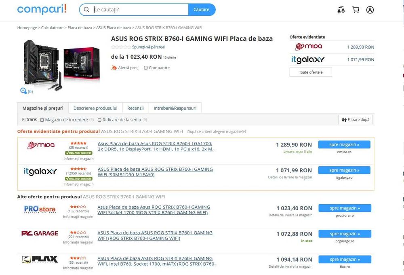Open Placa de baza breadcrumb link
Image resolution: width=404 pixels, height=275 pixels.
coord(80,27)
